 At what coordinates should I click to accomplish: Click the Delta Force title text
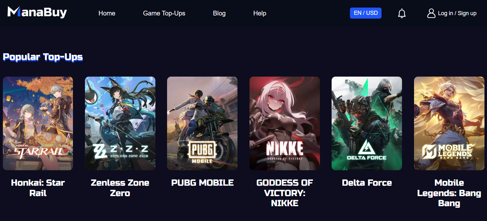tap(367, 183)
